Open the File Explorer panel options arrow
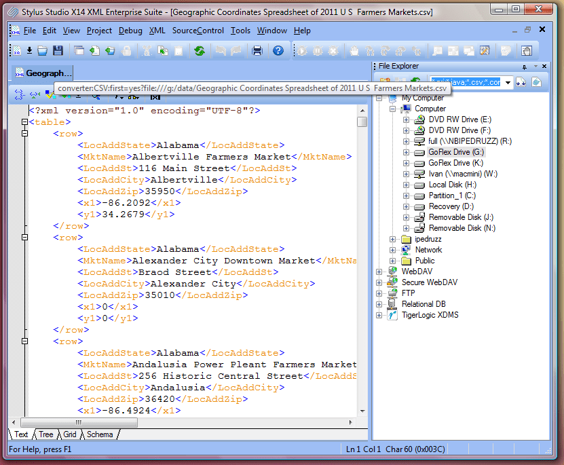Screen dimensions: 564x465 535,66
